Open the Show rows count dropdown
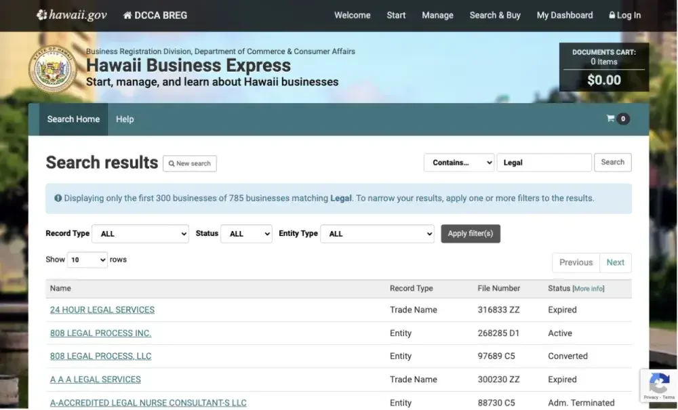Viewport: 678px width, 410px height. tap(87, 260)
